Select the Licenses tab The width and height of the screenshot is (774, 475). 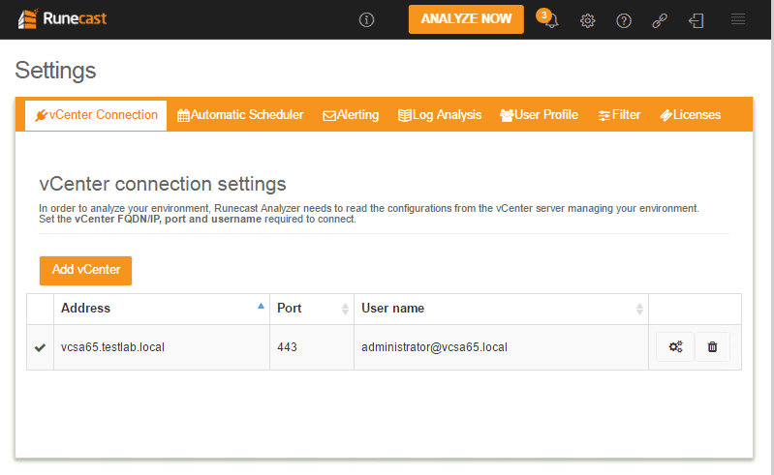coord(690,115)
